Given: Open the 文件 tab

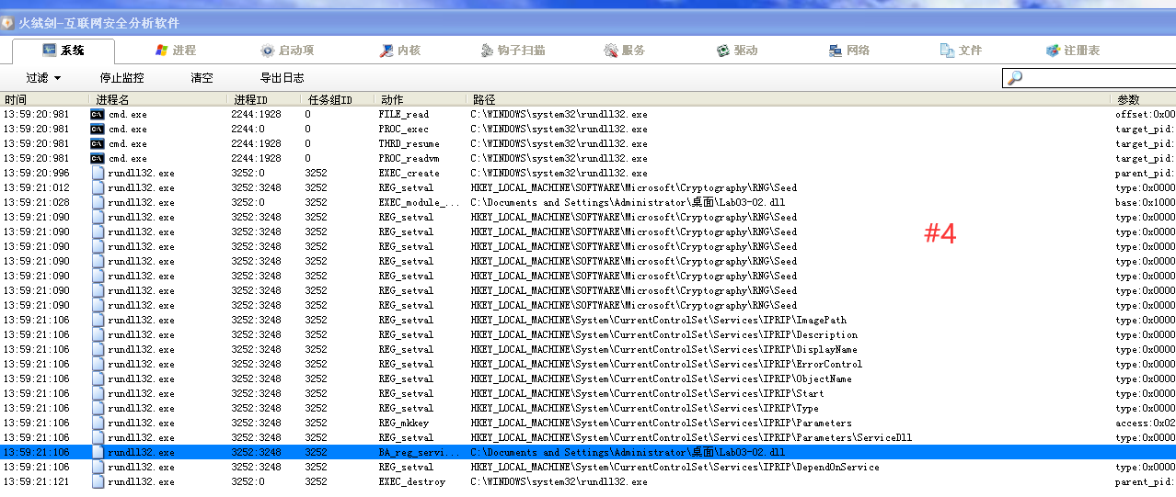Looking at the screenshot, I should pos(961,51).
